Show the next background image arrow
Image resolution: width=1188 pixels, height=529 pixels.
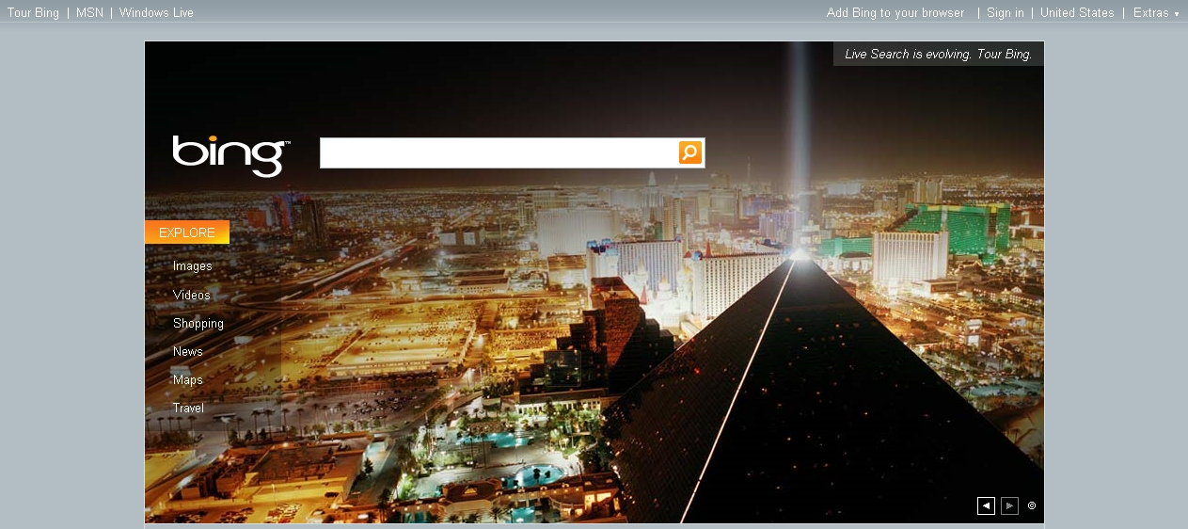click(1009, 505)
